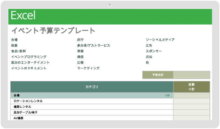
Task: Select the 投影 小計 header cell
Action: tap(191, 87)
